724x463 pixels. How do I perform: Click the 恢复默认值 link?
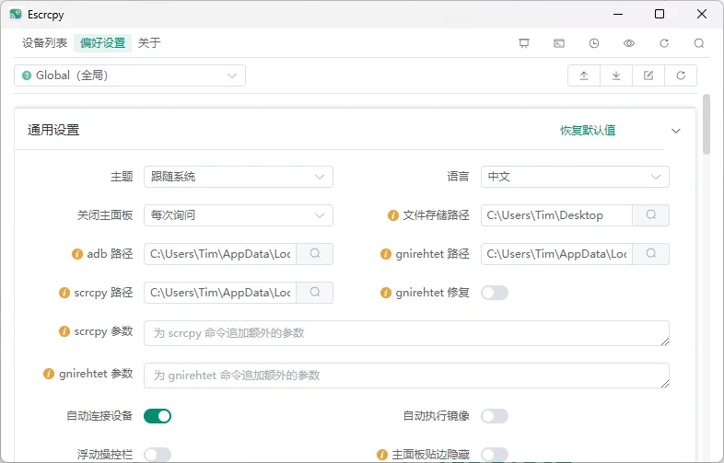(588, 131)
